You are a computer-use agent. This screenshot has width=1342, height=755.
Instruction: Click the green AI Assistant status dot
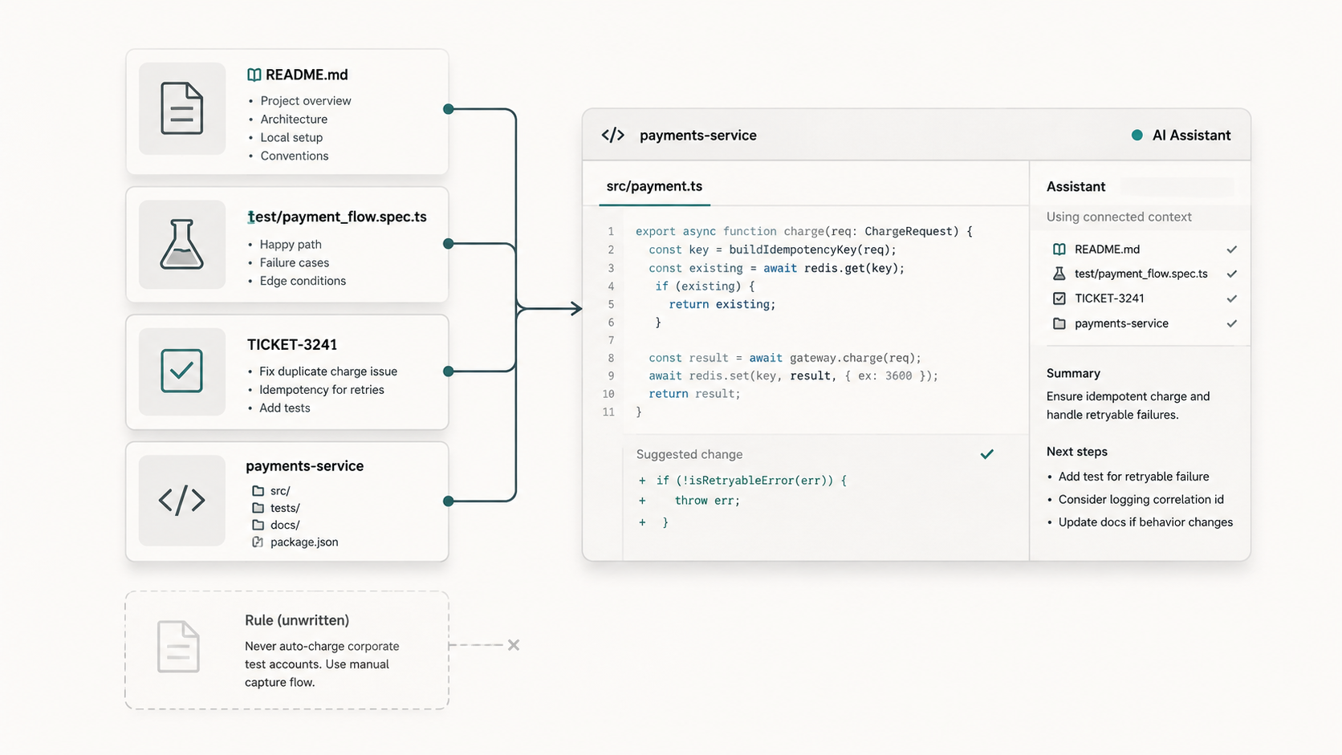[1137, 135]
